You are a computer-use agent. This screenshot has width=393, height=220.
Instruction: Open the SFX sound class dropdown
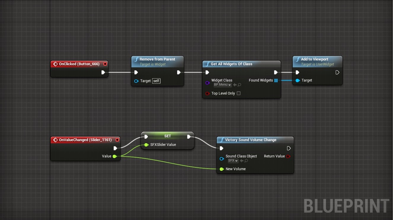tap(233, 160)
